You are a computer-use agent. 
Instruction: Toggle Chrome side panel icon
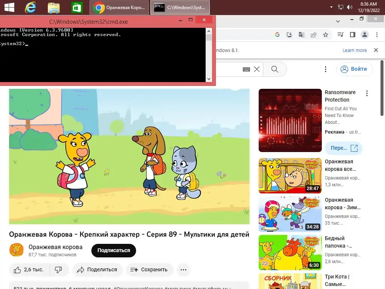pyautogui.click(x=353, y=35)
